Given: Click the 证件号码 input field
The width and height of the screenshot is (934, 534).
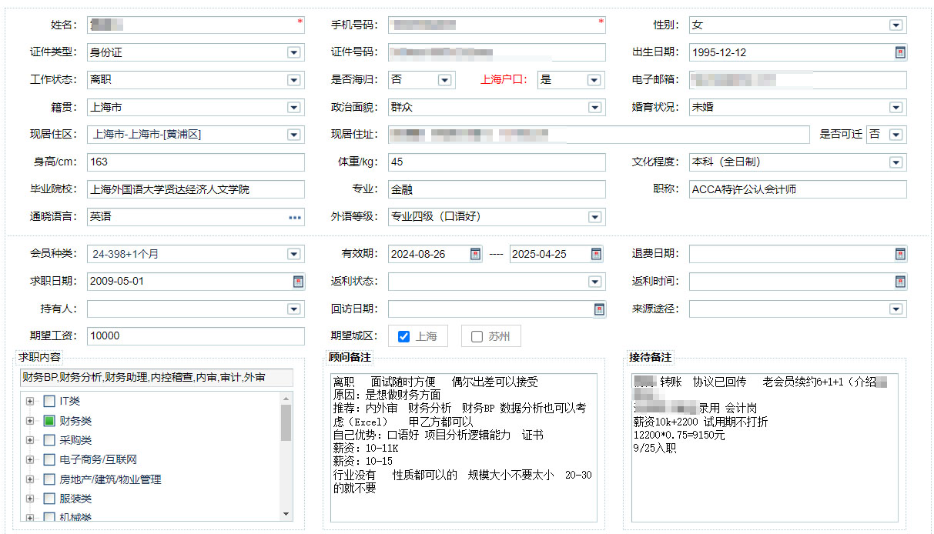Looking at the screenshot, I should pyautogui.click(x=497, y=52).
